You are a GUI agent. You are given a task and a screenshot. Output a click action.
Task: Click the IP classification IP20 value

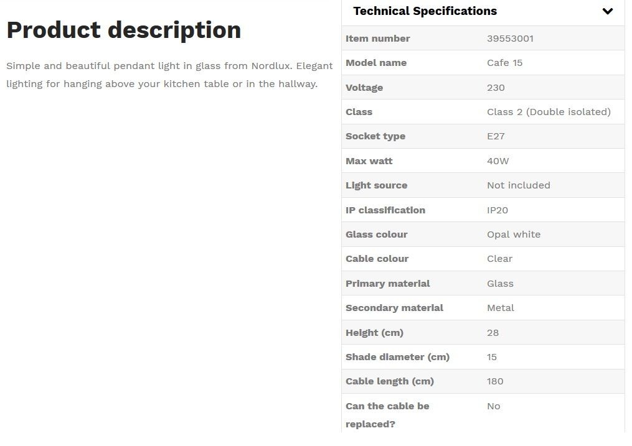click(497, 210)
